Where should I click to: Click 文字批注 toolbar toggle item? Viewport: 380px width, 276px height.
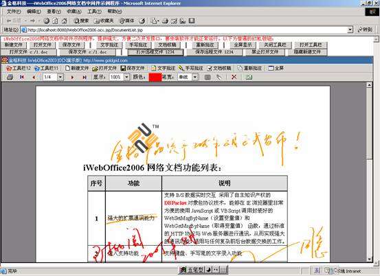click(163, 68)
